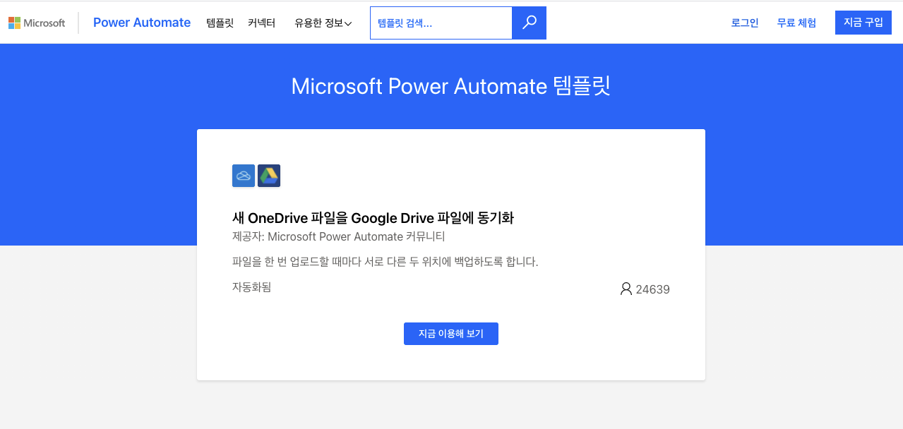The width and height of the screenshot is (903, 429).
Task: Click the 지금 이용해 보기 button
Action: [x=451, y=334]
